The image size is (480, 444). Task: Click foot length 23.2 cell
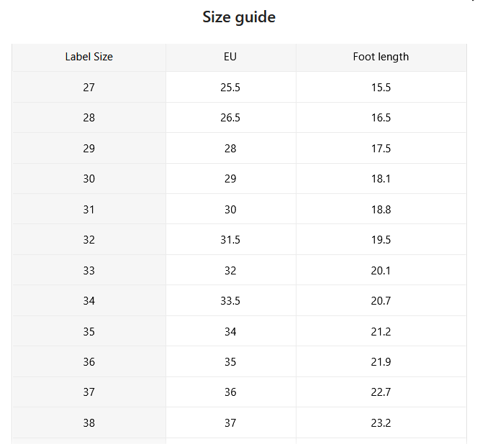(x=381, y=423)
